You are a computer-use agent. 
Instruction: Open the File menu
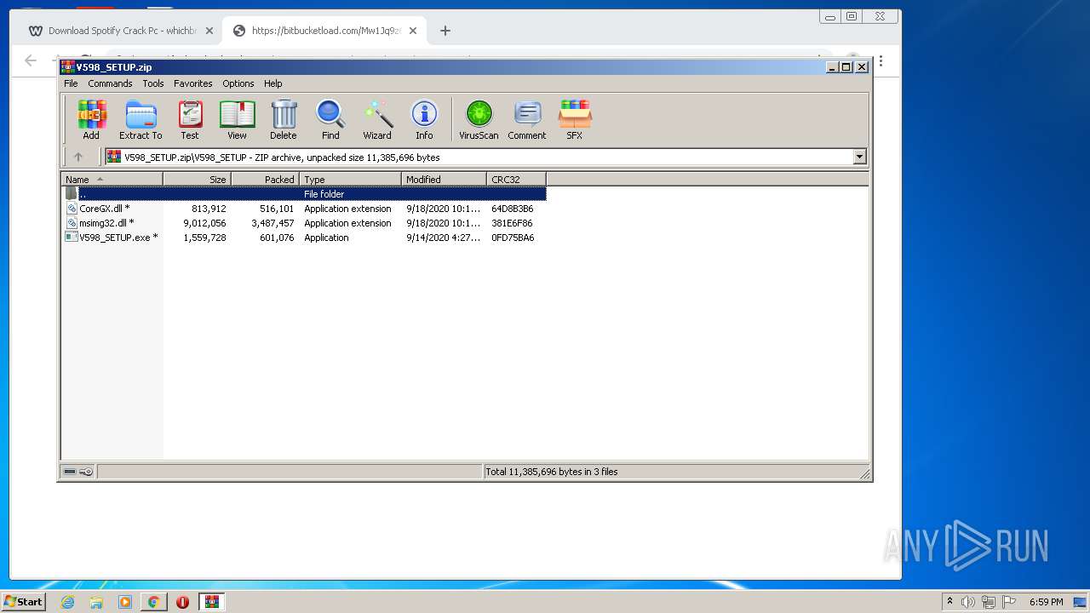(71, 83)
